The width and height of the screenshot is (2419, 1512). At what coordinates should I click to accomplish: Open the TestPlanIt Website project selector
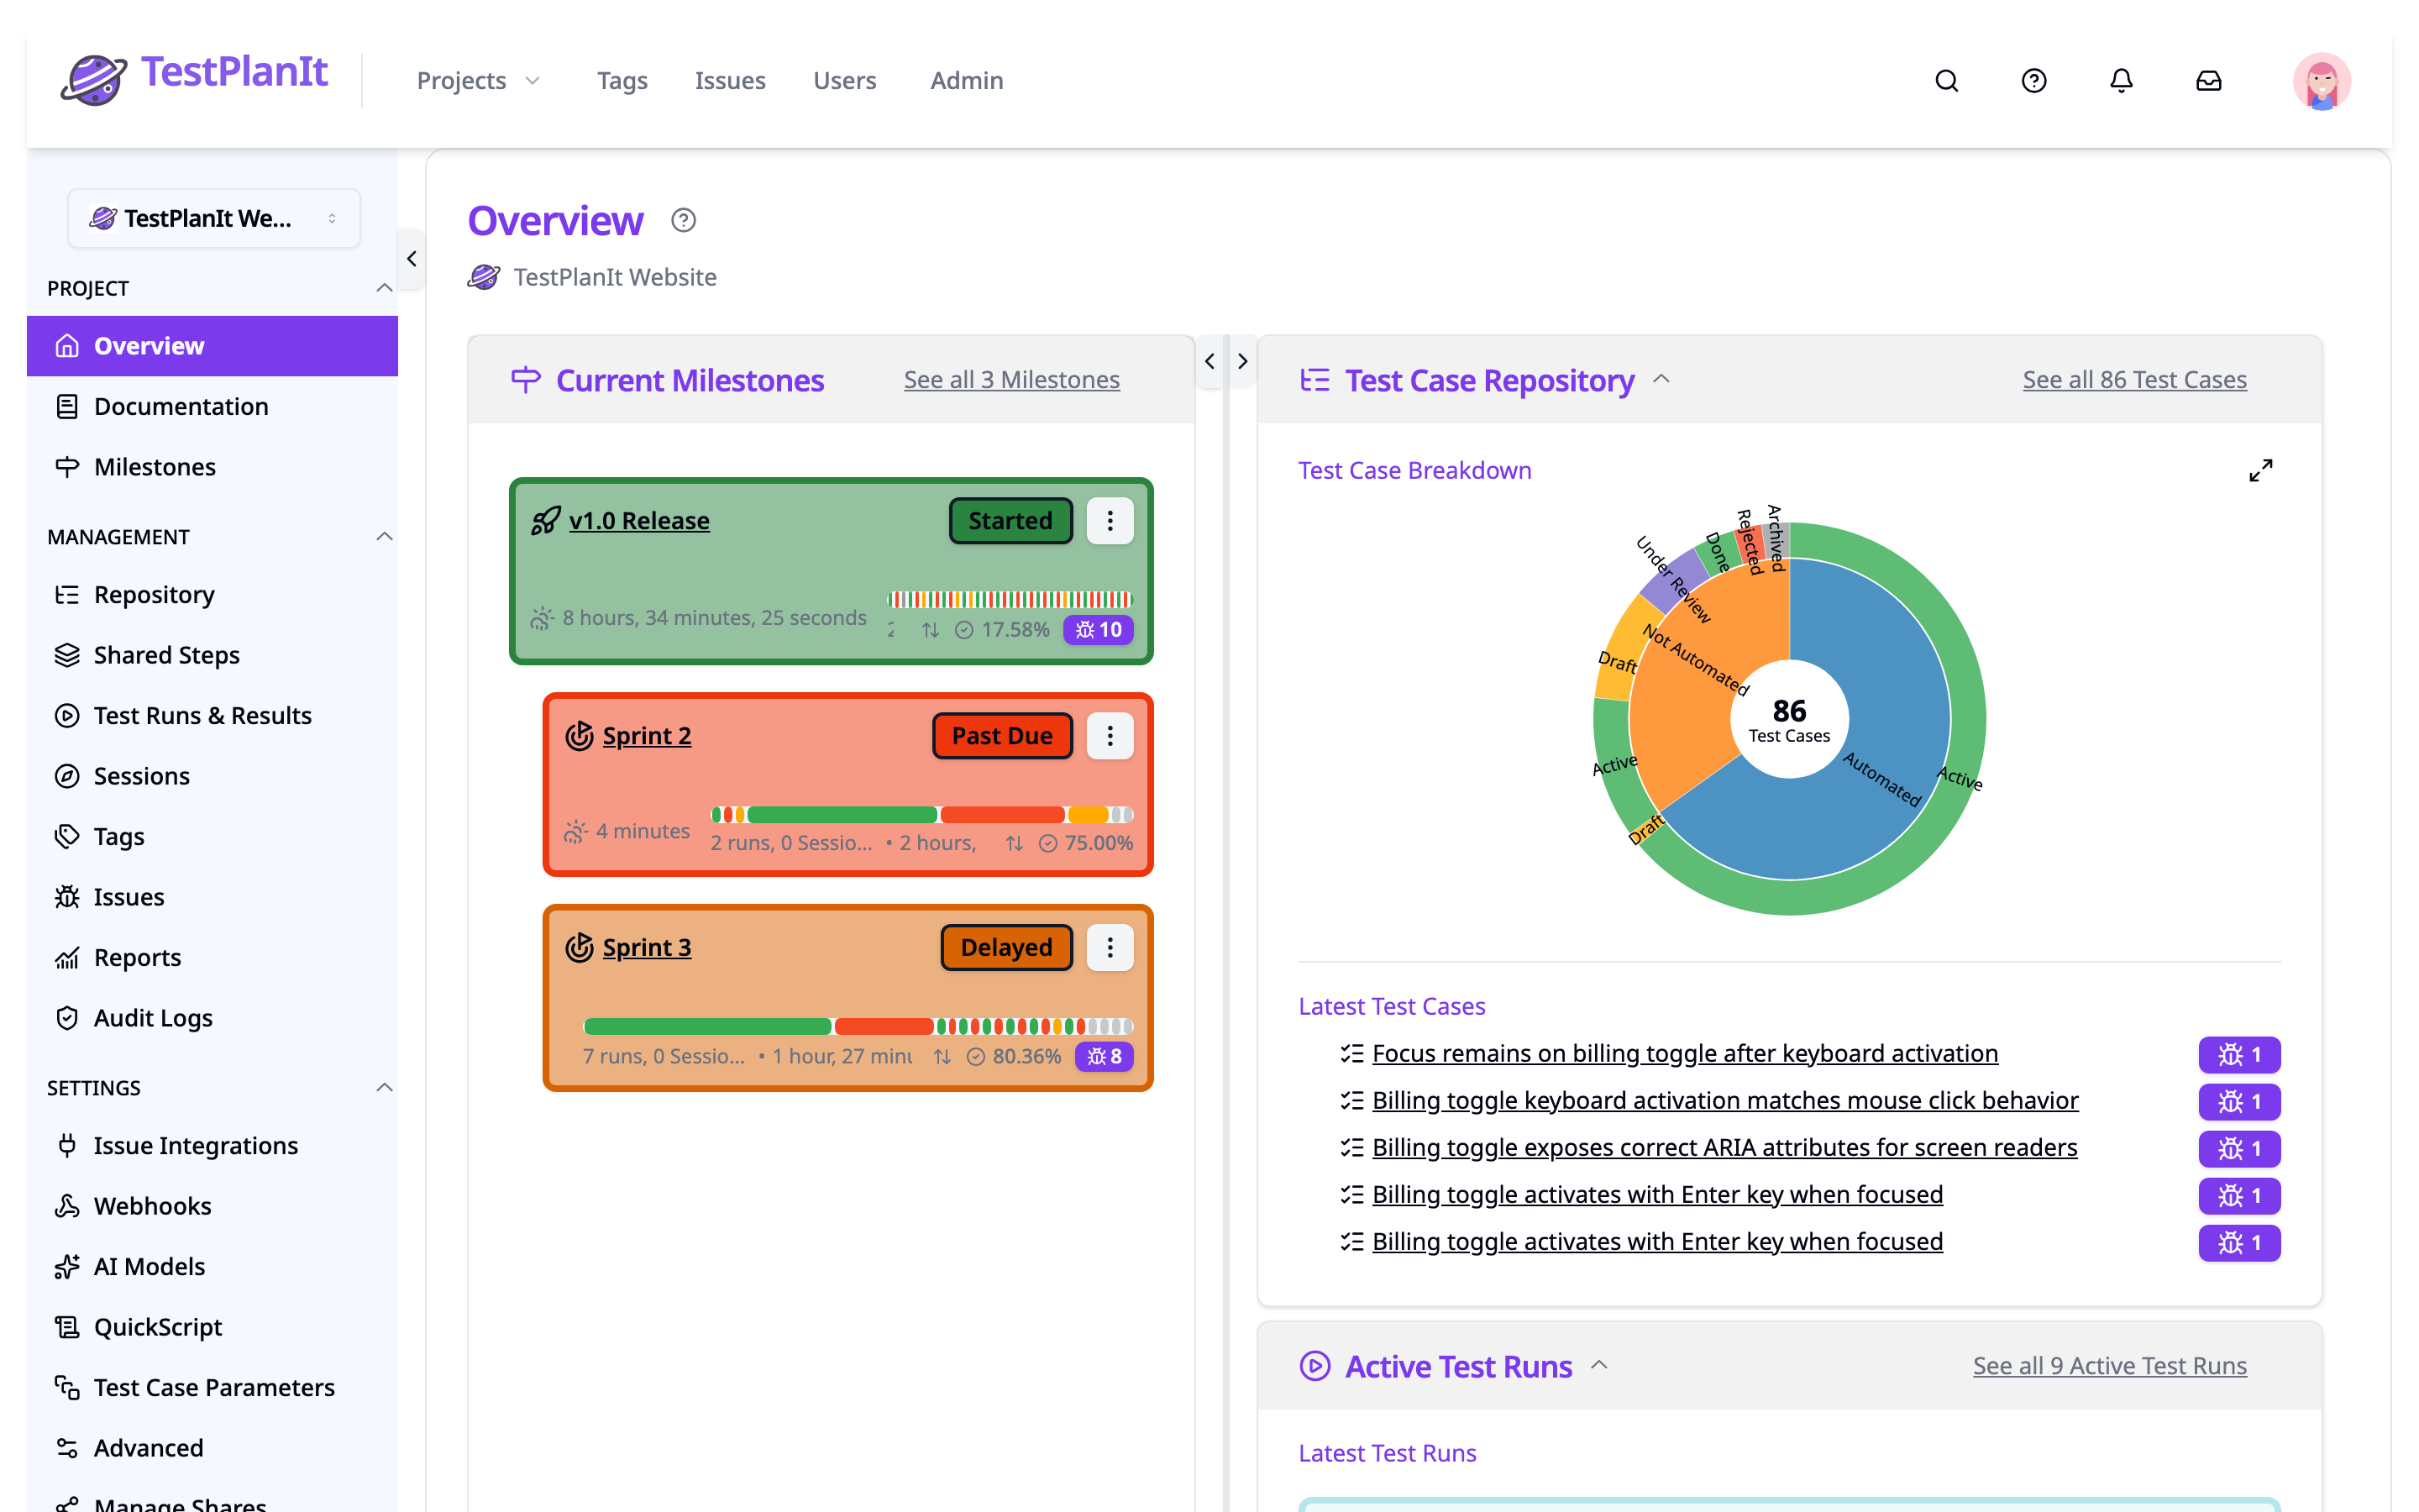tap(214, 218)
